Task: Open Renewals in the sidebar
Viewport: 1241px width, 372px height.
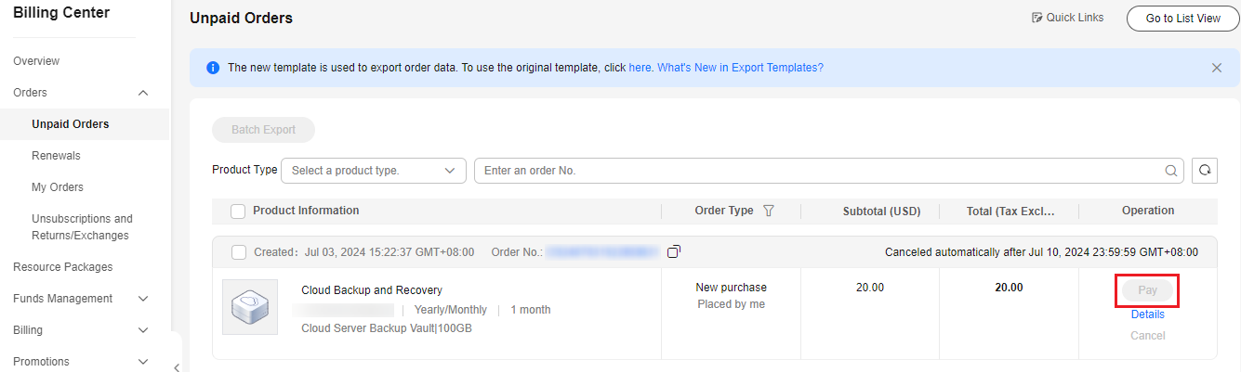Action: click(56, 156)
